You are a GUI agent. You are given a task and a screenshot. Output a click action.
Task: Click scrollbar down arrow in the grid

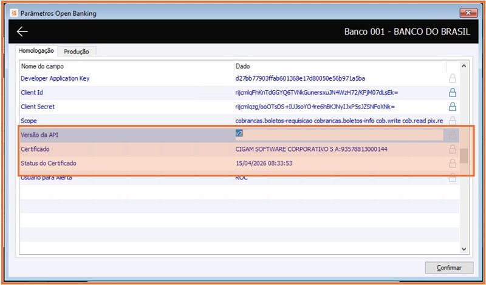click(x=464, y=249)
